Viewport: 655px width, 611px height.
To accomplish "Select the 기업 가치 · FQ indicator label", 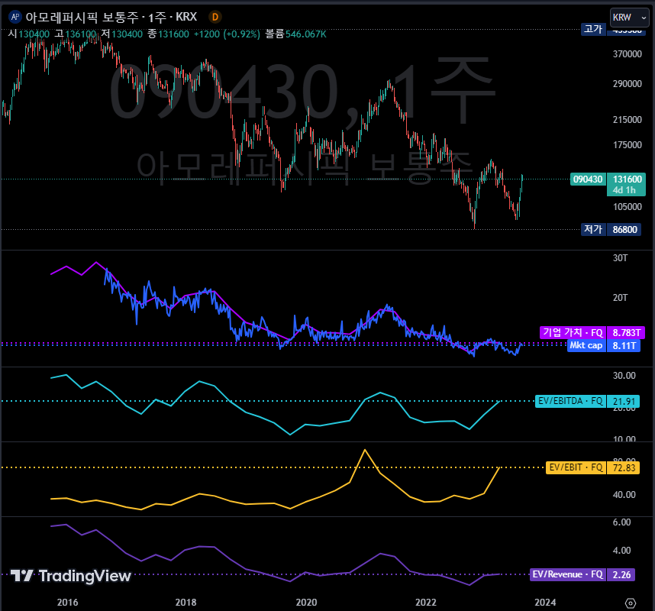I will pyautogui.click(x=573, y=333).
